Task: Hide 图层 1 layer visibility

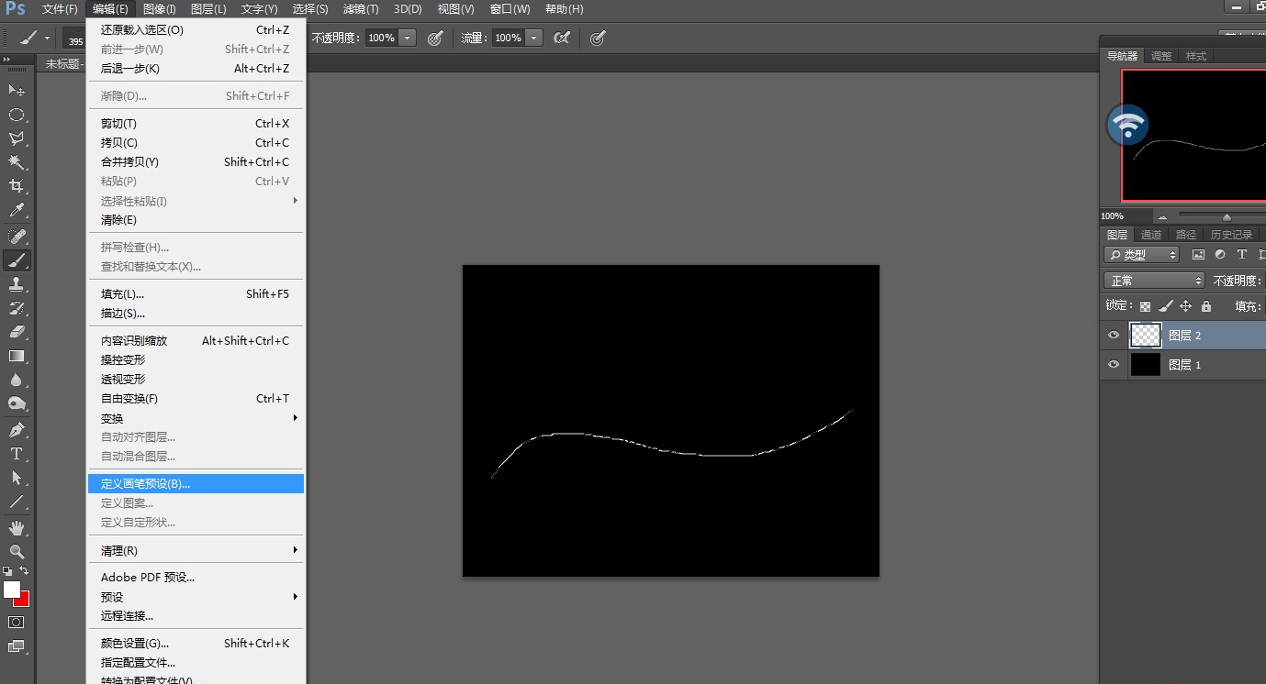Action: click(x=1114, y=364)
